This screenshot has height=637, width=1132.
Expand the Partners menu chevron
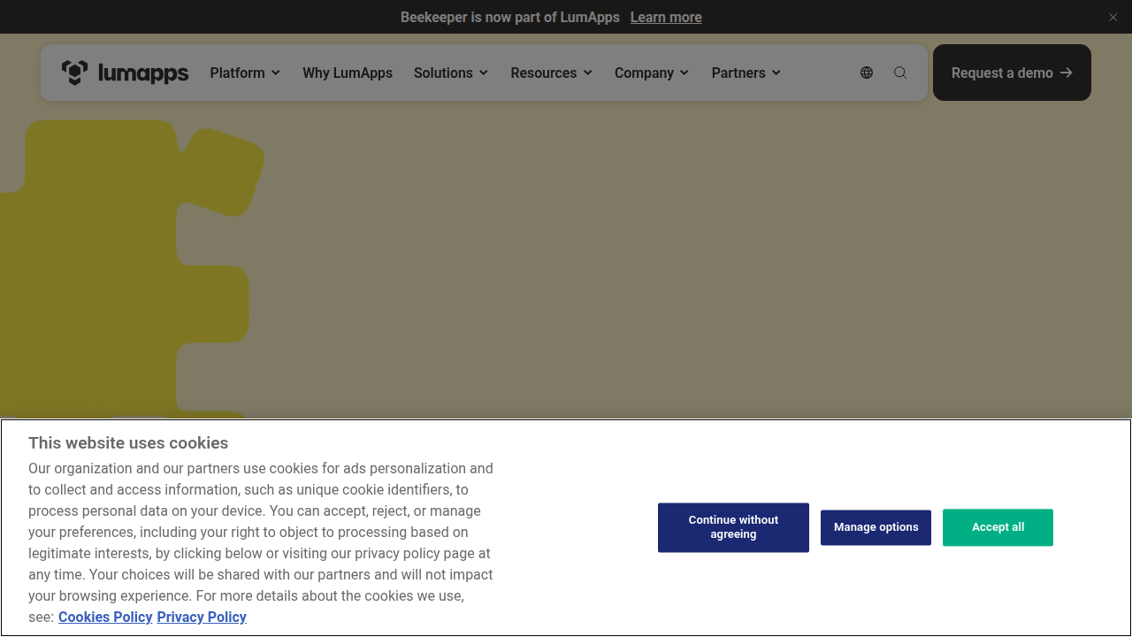776,73
